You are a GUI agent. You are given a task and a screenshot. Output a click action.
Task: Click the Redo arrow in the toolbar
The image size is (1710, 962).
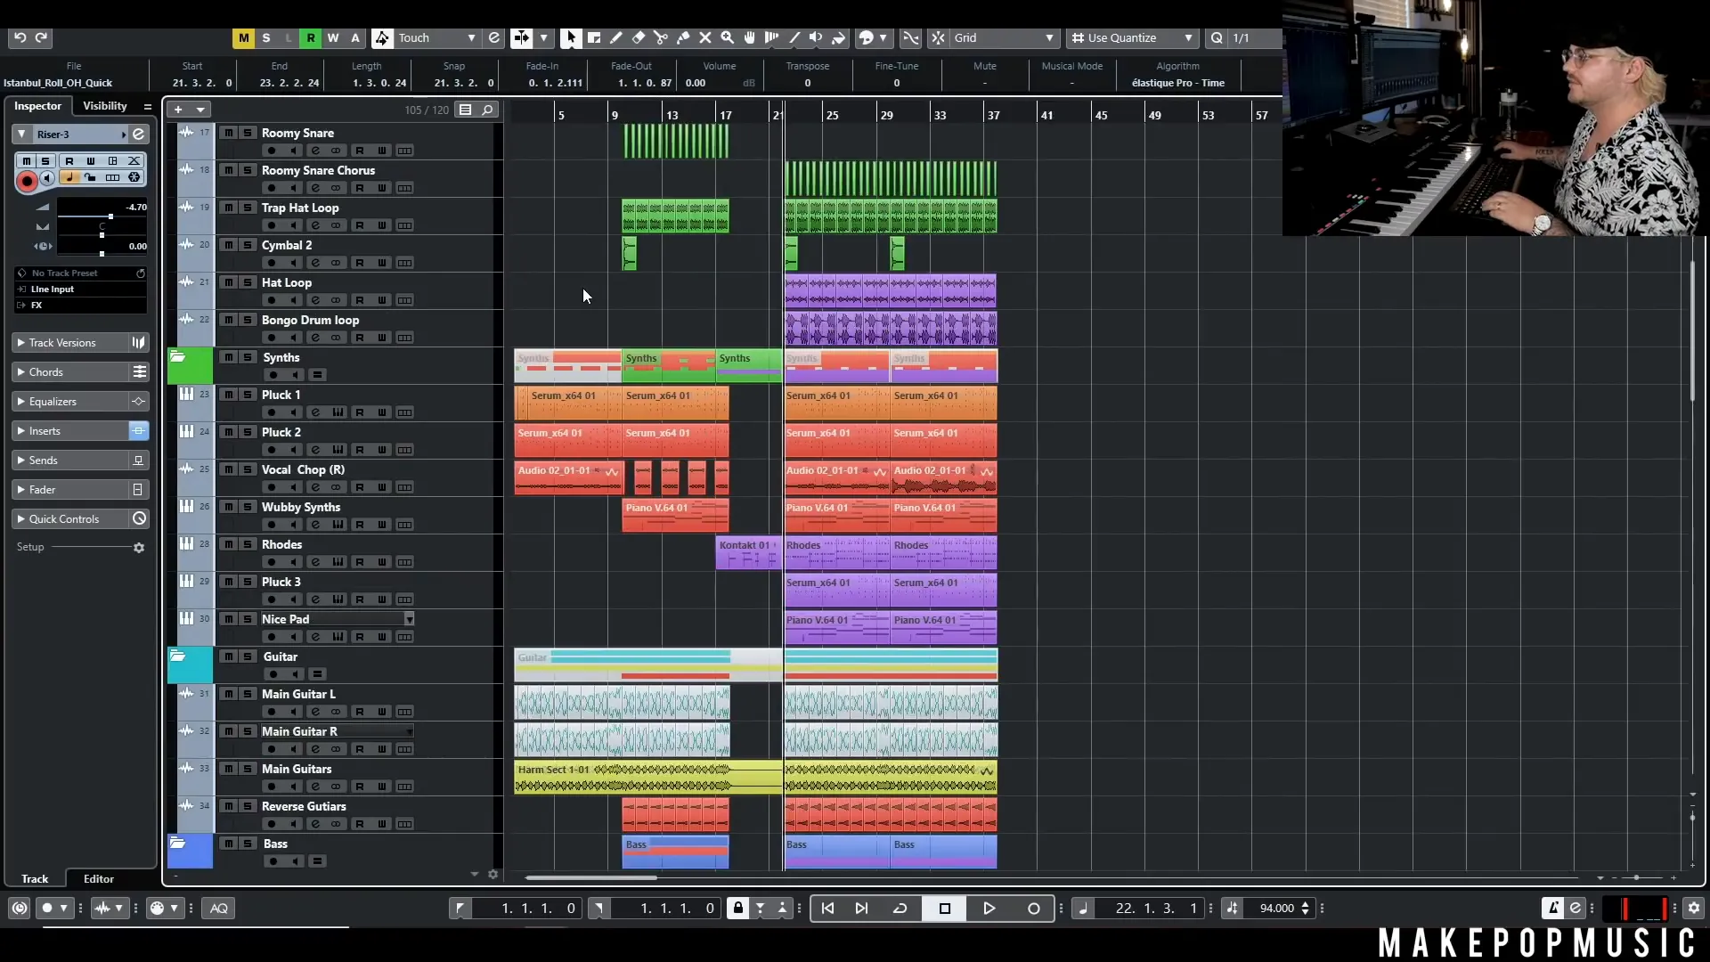[x=41, y=37]
